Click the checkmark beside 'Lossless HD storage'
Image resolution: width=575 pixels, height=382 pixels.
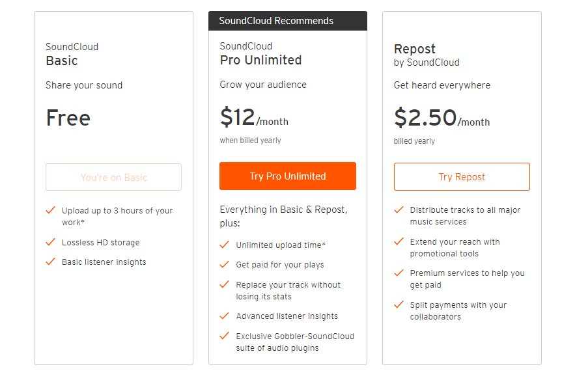pos(51,242)
